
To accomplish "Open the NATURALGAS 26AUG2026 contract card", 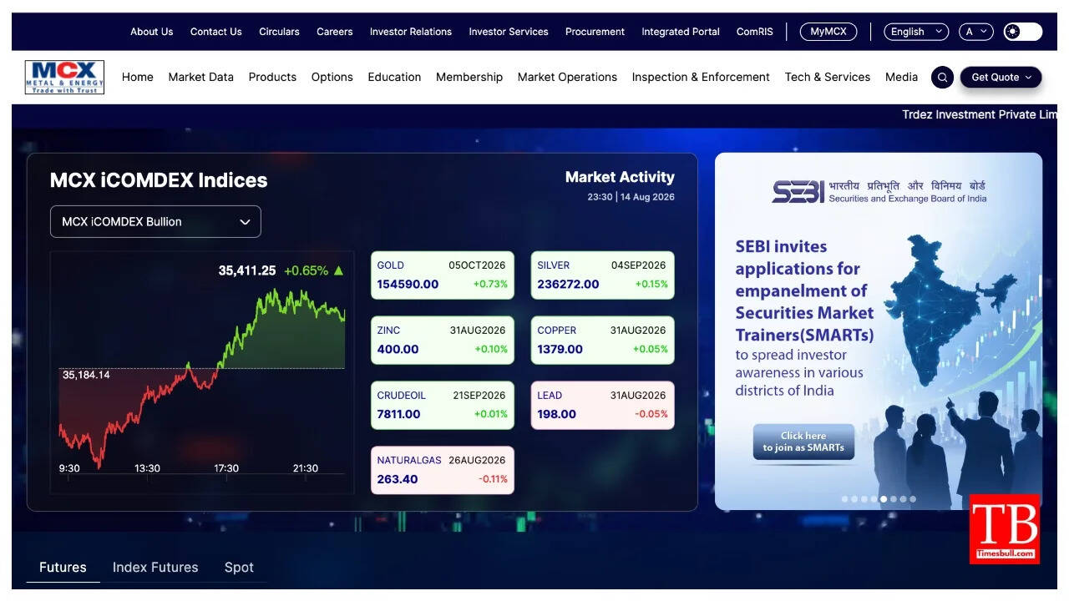I will 443,470.
